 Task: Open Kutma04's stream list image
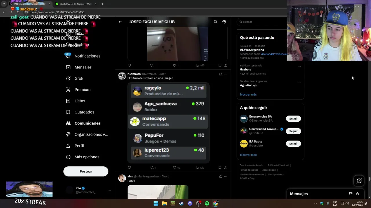click(168, 123)
